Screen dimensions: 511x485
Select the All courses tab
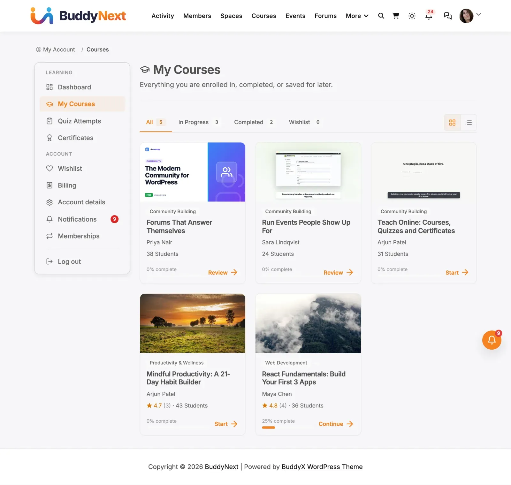tap(156, 122)
